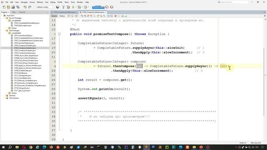
Task: Open the Debug Project dropdown arrow
Action: (82, 7)
